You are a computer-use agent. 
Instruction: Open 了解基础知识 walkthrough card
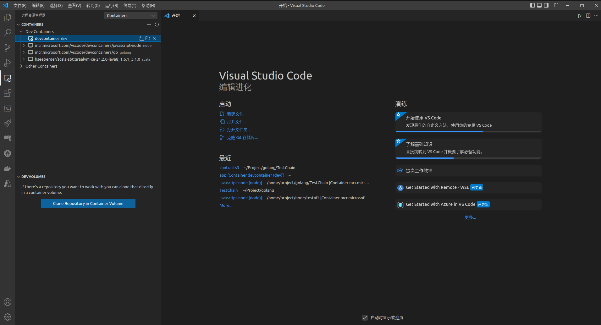coord(468,148)
